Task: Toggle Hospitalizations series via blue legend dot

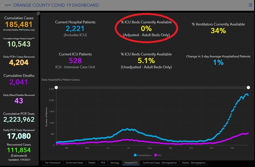Action: pyautogui.click(x=135, y=155)
